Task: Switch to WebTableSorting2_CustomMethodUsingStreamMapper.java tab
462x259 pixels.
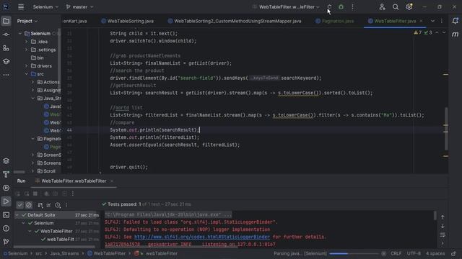Action: pos(235,21)
